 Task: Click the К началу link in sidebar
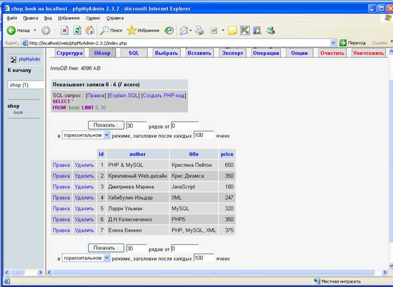point(19,70)
